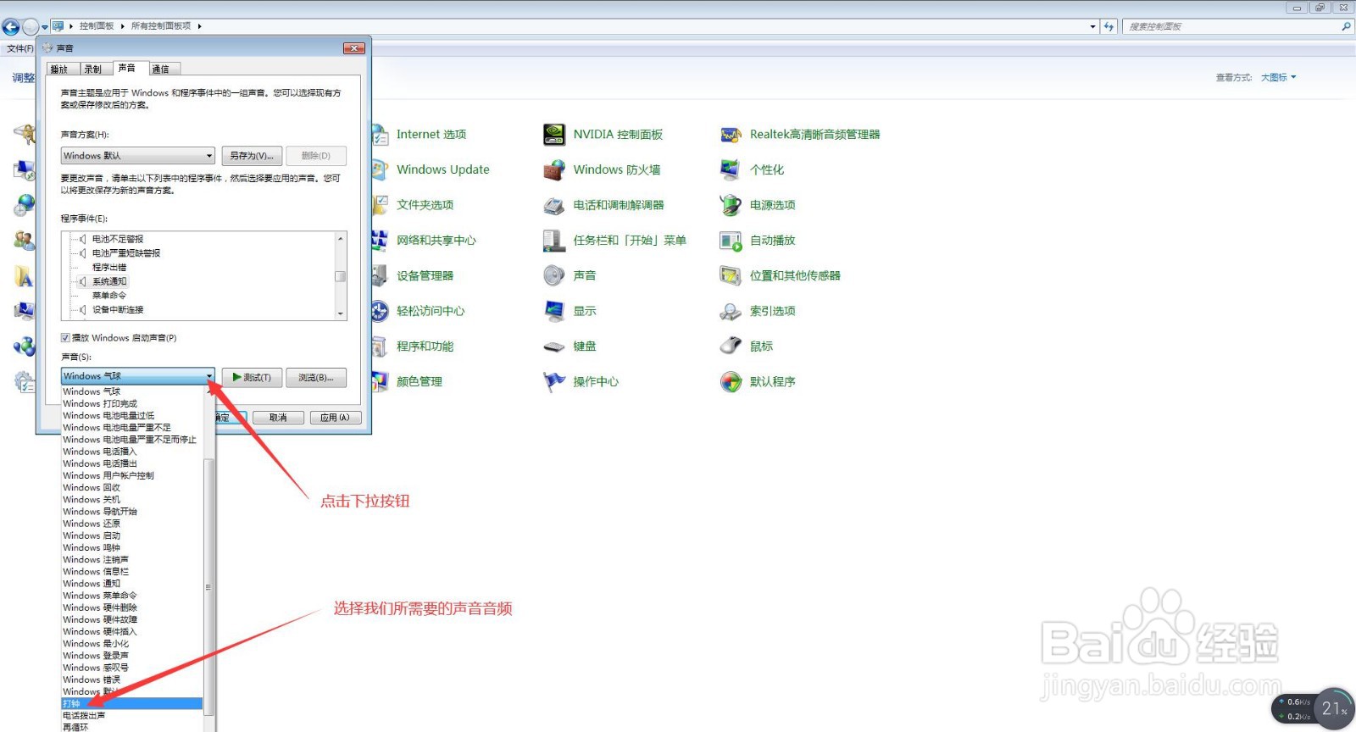Viewport: 1356px width, 732px height.
Task: Click the program events list scrollbar thumb
Action: 341,276
